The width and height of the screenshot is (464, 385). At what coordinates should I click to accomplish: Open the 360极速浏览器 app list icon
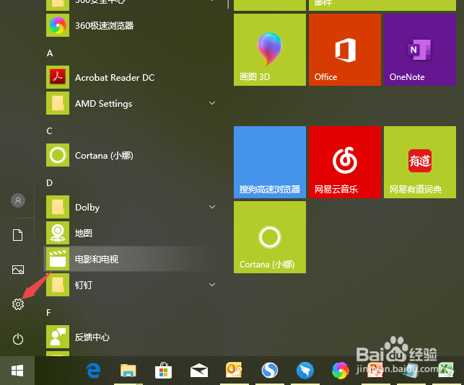(x=58, y=25)
